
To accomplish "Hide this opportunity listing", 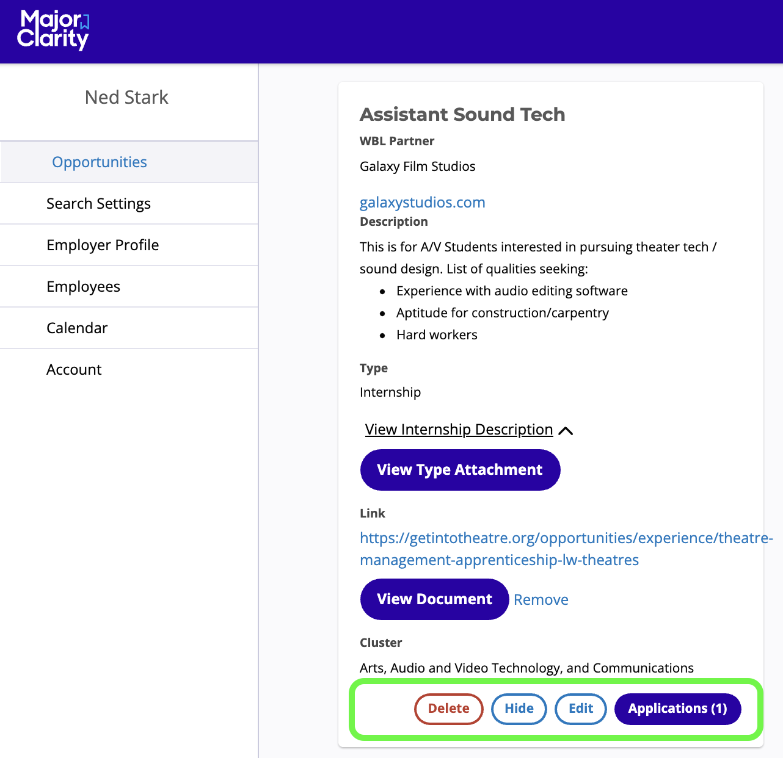I will (x=519, y=709).
